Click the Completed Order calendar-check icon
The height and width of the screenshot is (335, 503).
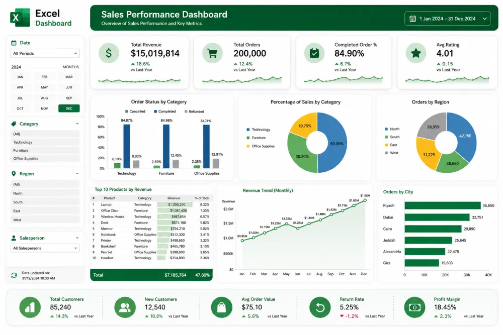pyautogui.click(x=314, y=53)
